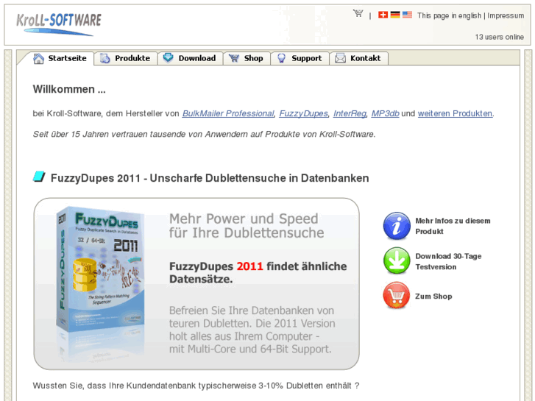Screen dimensions: 535x401
Task: Select the Swiss flag language icon
Action: (x=383, y=15)
